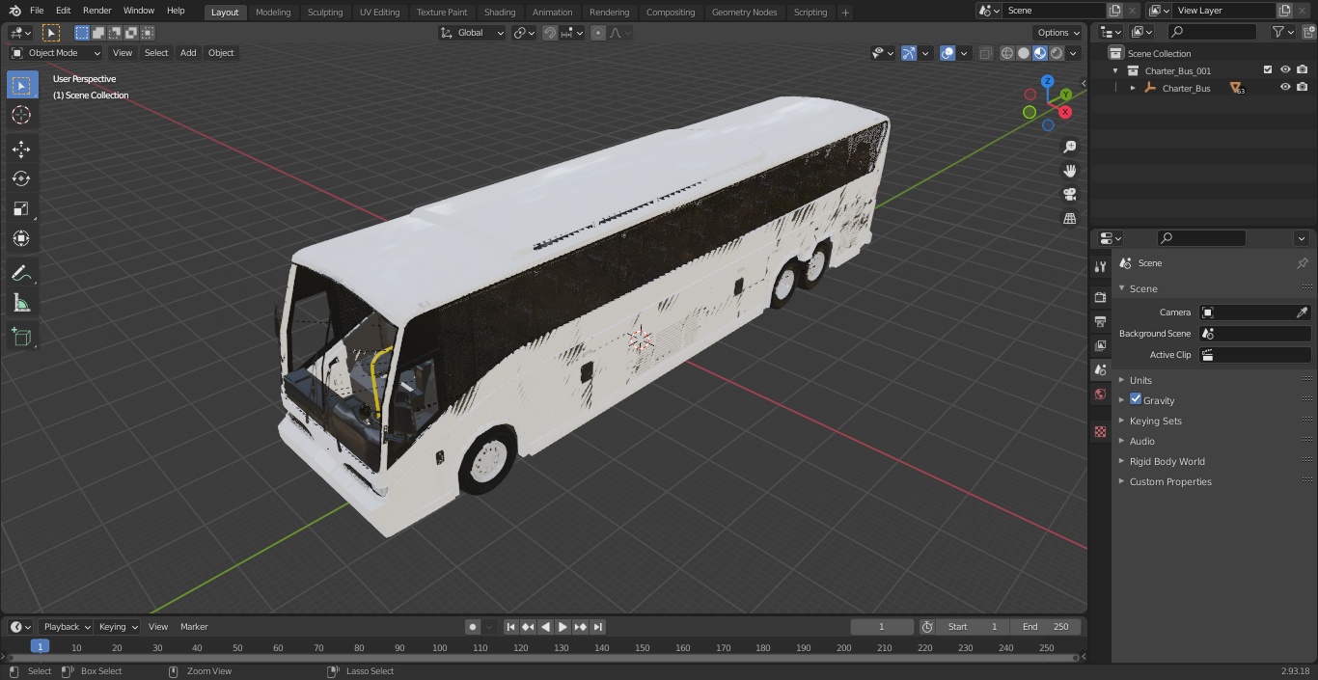
Task: Switch to the Geometry Nodes workspace tab
Action: click(x=744, y=13)
